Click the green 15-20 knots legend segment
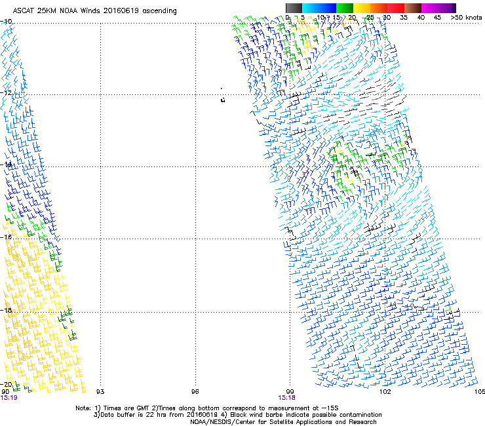Image resolution: width=485 pixels, height=426 pixels. 345,8
